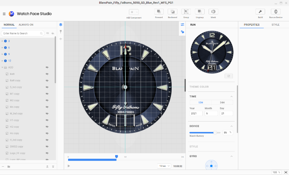This screenshot has width=289, height=175.
Task: Click the Group tool icon
Action: [x=186, y=12]
